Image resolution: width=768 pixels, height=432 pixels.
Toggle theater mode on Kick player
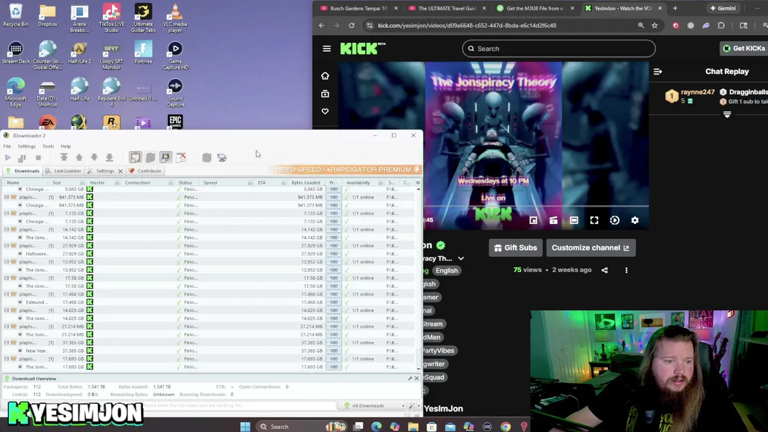pos(574,220)
